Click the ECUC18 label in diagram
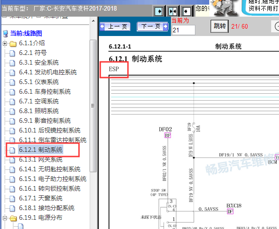The image size is (279, 229). (x=234, y=206)
